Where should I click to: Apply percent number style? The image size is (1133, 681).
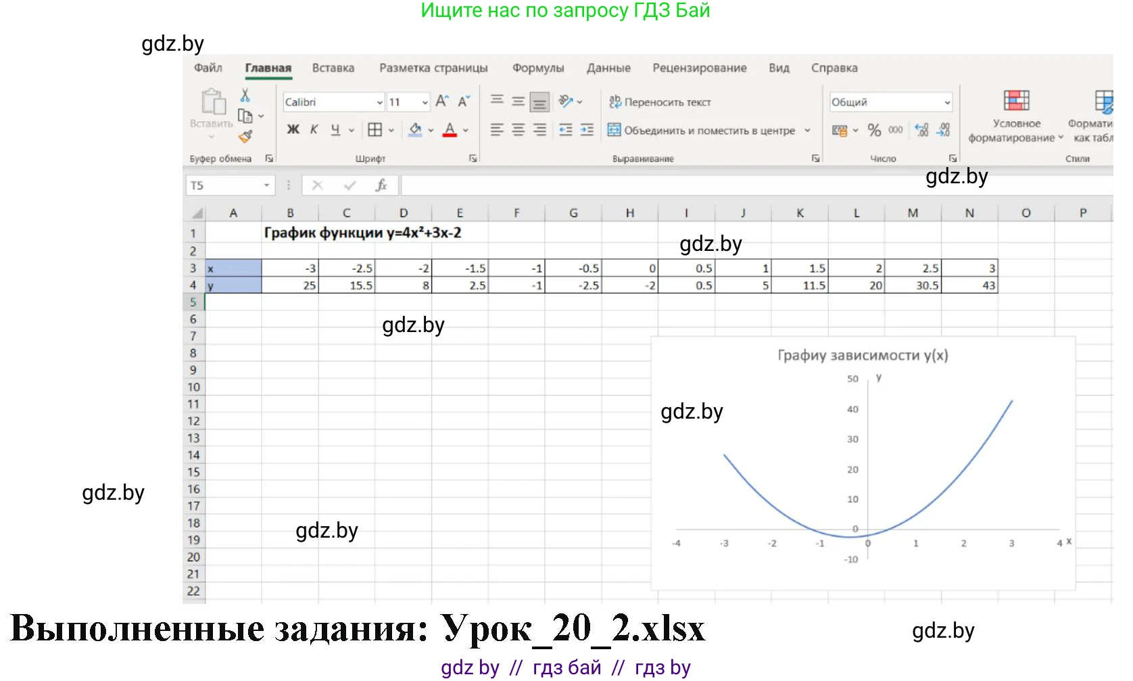[x=874, y=130]
